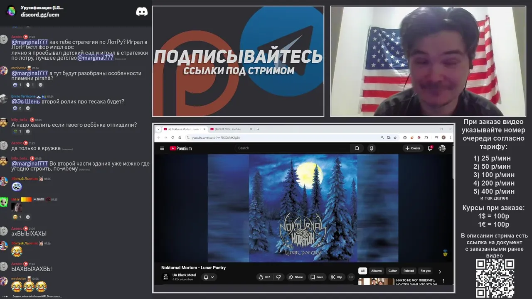The image size is (532, 299).
Task: Click the reaction under Ennio Terricone's message
Action: (17, 108)
